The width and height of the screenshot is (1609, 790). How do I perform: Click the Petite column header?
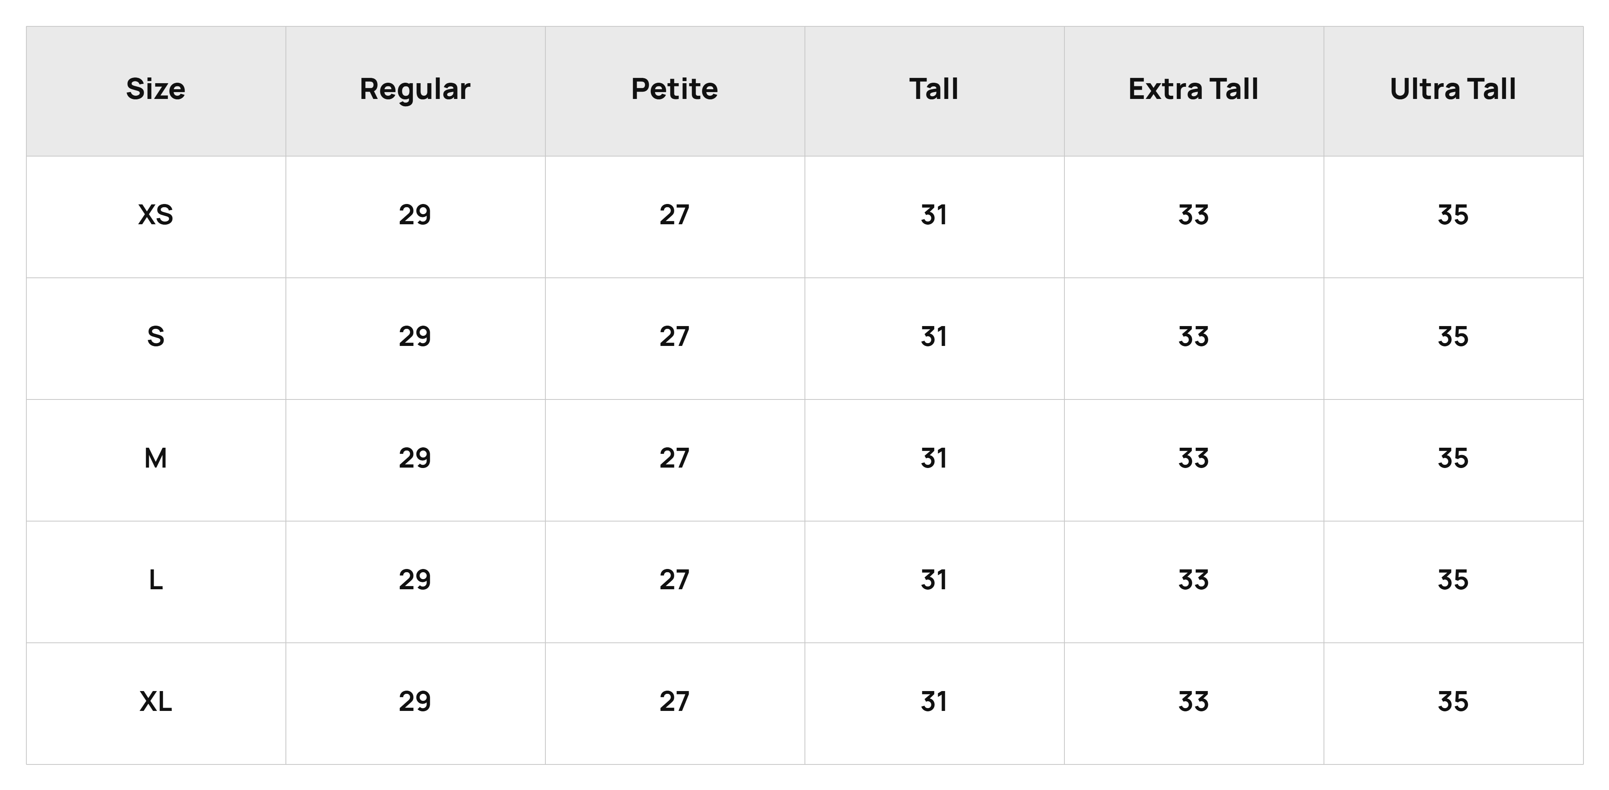coord(675,89)
